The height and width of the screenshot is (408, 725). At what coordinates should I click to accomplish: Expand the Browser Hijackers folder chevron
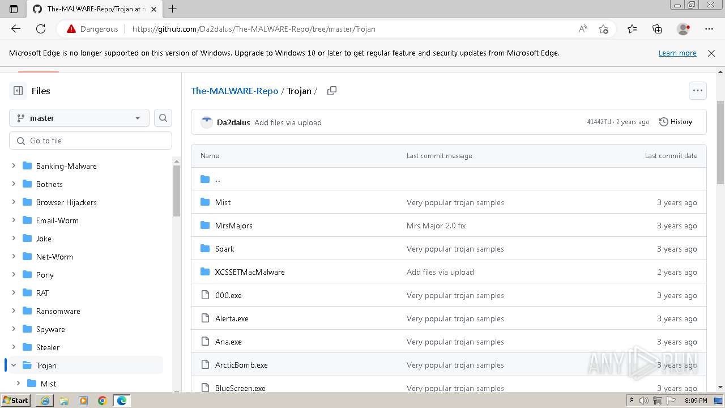(14, 202)
